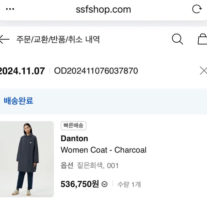Dismiss the order with the X icon

[203, 71]
